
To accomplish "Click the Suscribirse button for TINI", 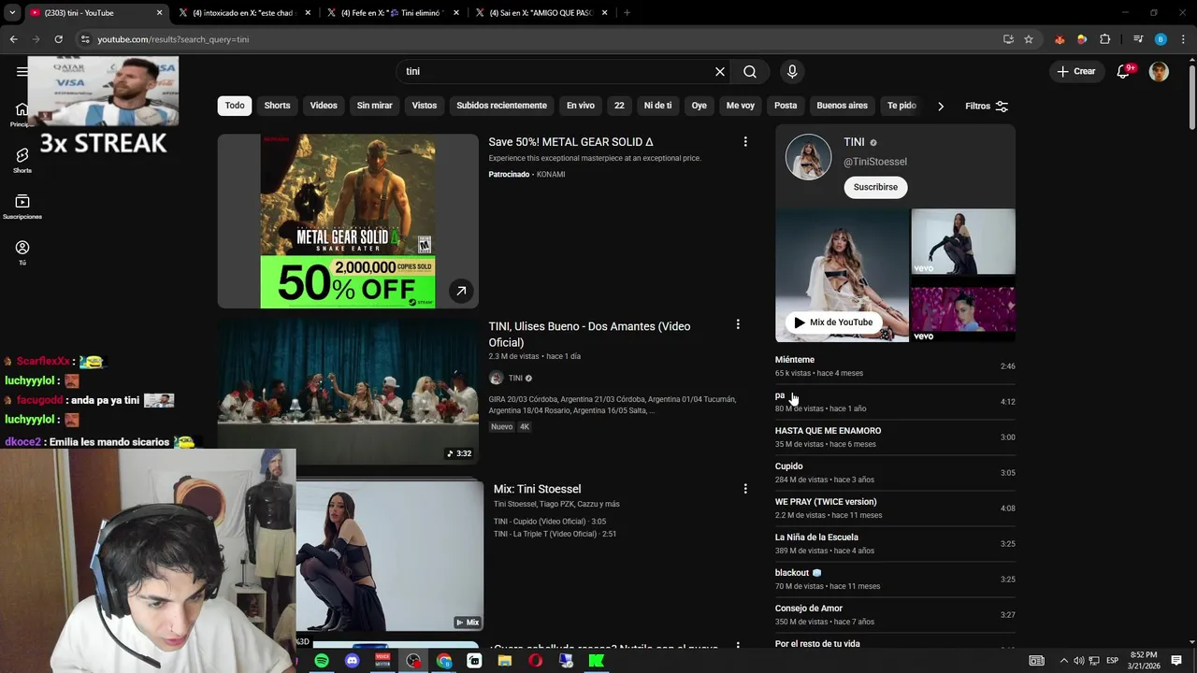I will click(875, 187).
